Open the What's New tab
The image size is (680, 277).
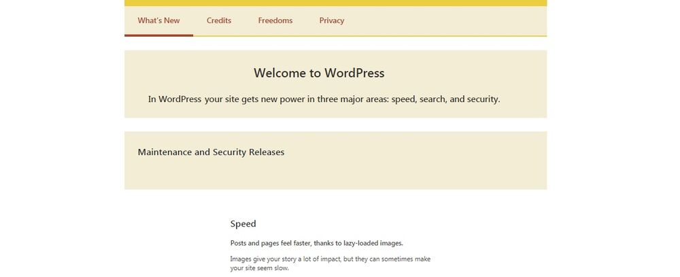coord(158,20)
